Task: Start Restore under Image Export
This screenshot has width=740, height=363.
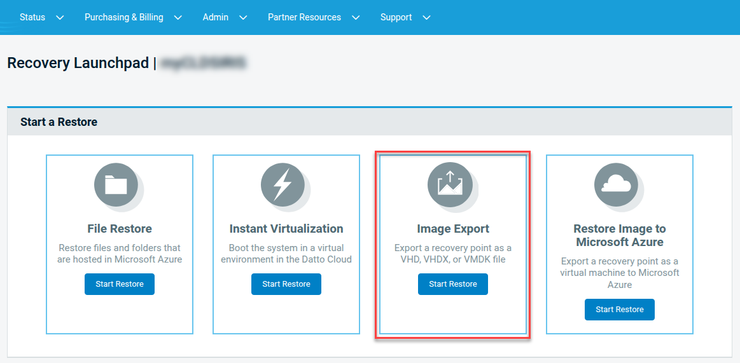Action: point(453,284)
